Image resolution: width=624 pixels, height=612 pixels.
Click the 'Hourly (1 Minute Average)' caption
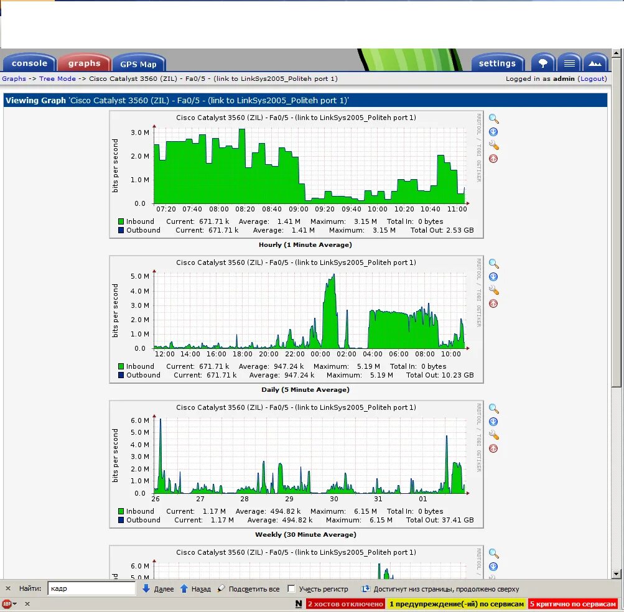[x=305, y=244]
